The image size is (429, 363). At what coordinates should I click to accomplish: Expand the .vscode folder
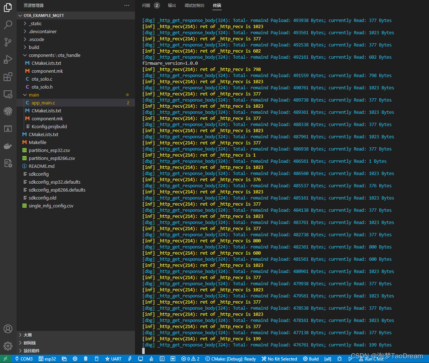[76, 39]
